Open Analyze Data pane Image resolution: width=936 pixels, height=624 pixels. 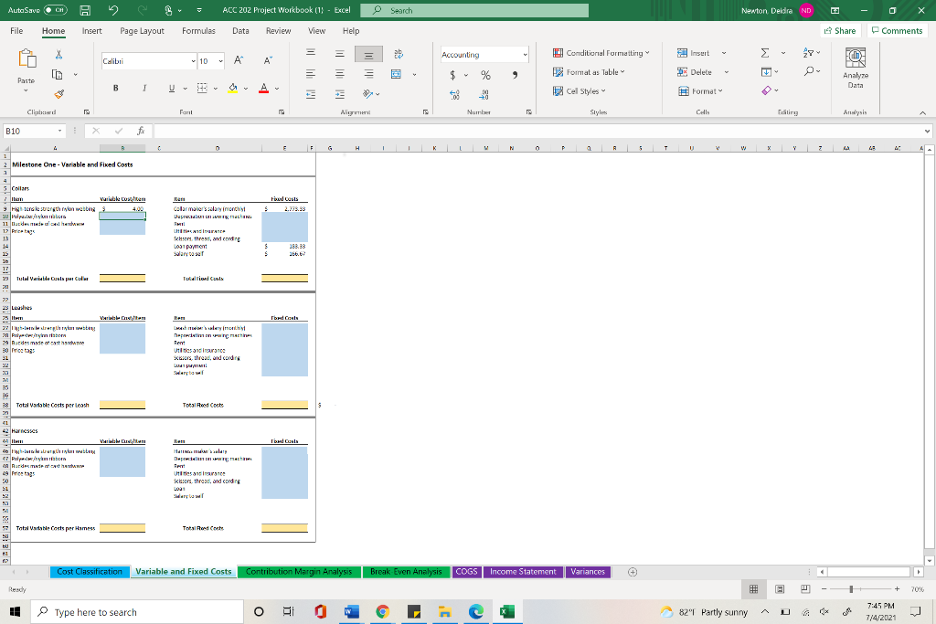tap(856, 68)
